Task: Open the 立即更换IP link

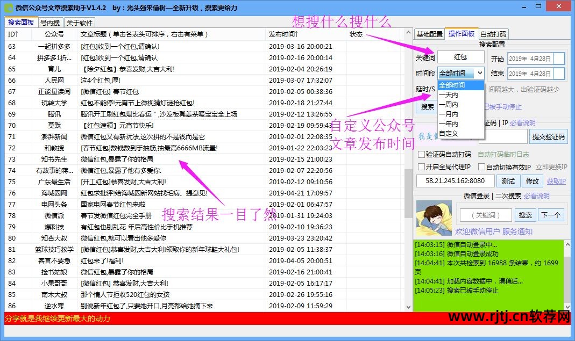Action: point(551,167)
